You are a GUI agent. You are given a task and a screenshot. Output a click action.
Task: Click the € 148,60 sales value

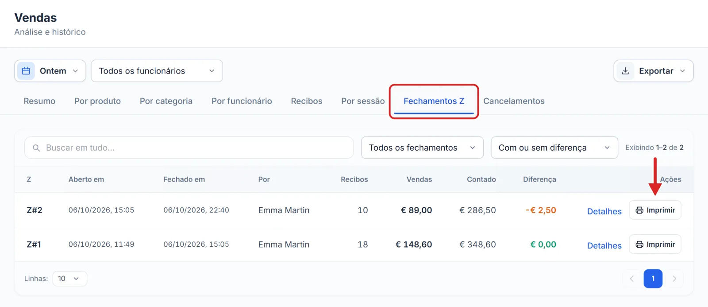click(x=414, y=244)
